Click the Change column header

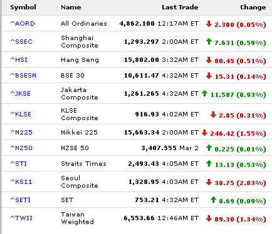click(x=253, y=8)
